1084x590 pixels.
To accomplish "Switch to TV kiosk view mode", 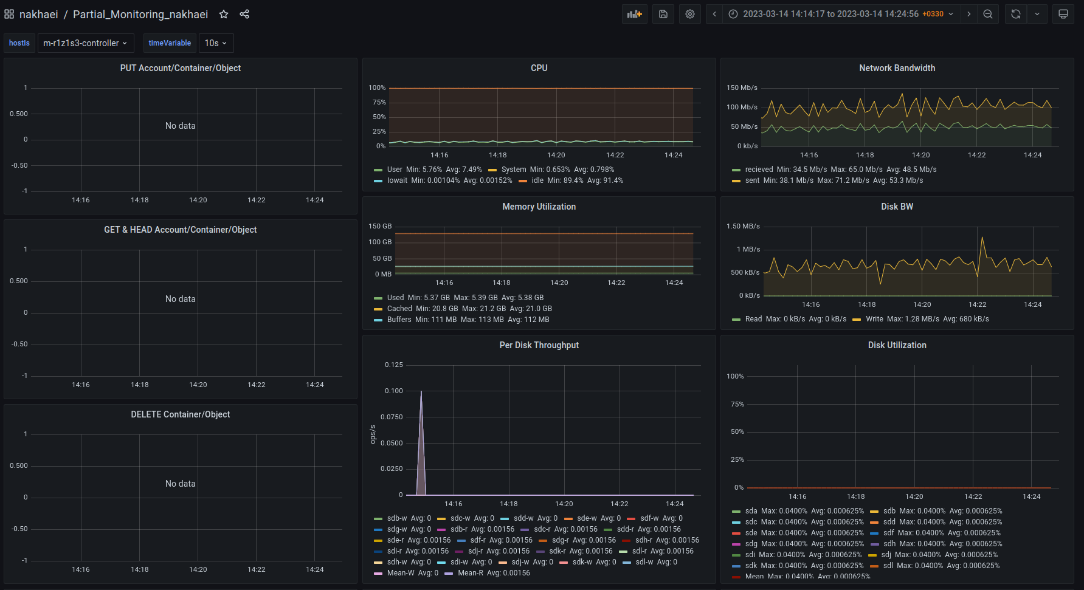I will tap(1063, 14).
